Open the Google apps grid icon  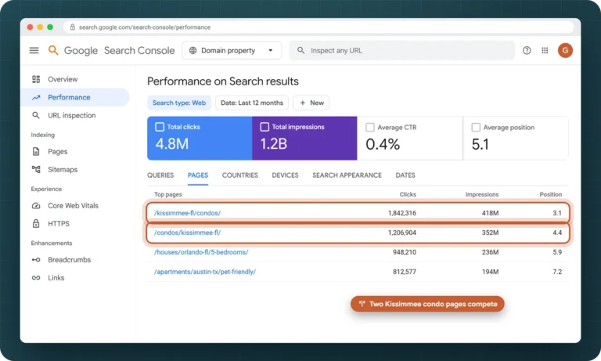[x=545, y=50]
